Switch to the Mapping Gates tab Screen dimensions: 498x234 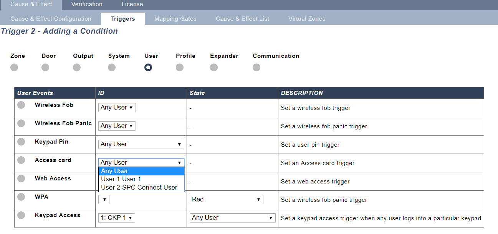[175, 19]
